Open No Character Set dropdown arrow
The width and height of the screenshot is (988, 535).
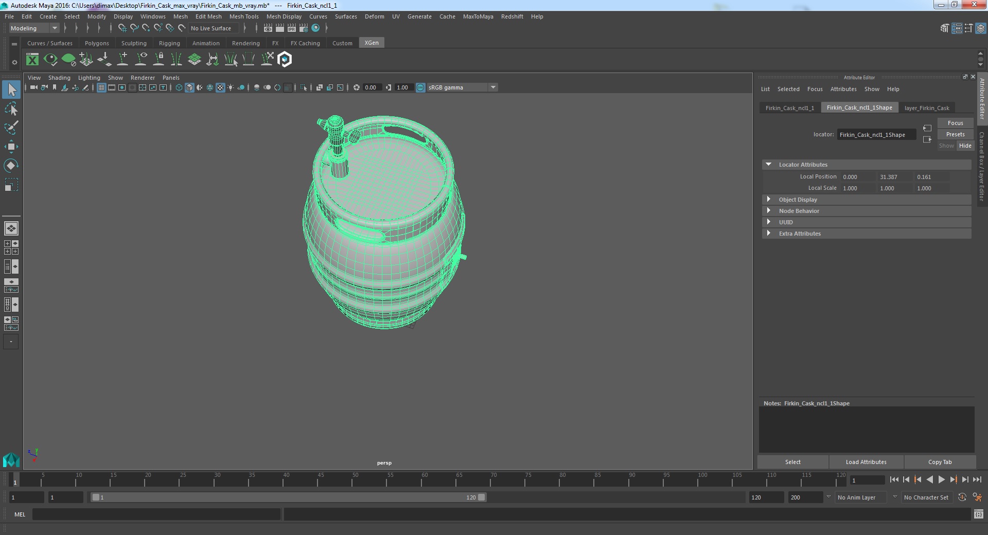click(895, 497)
